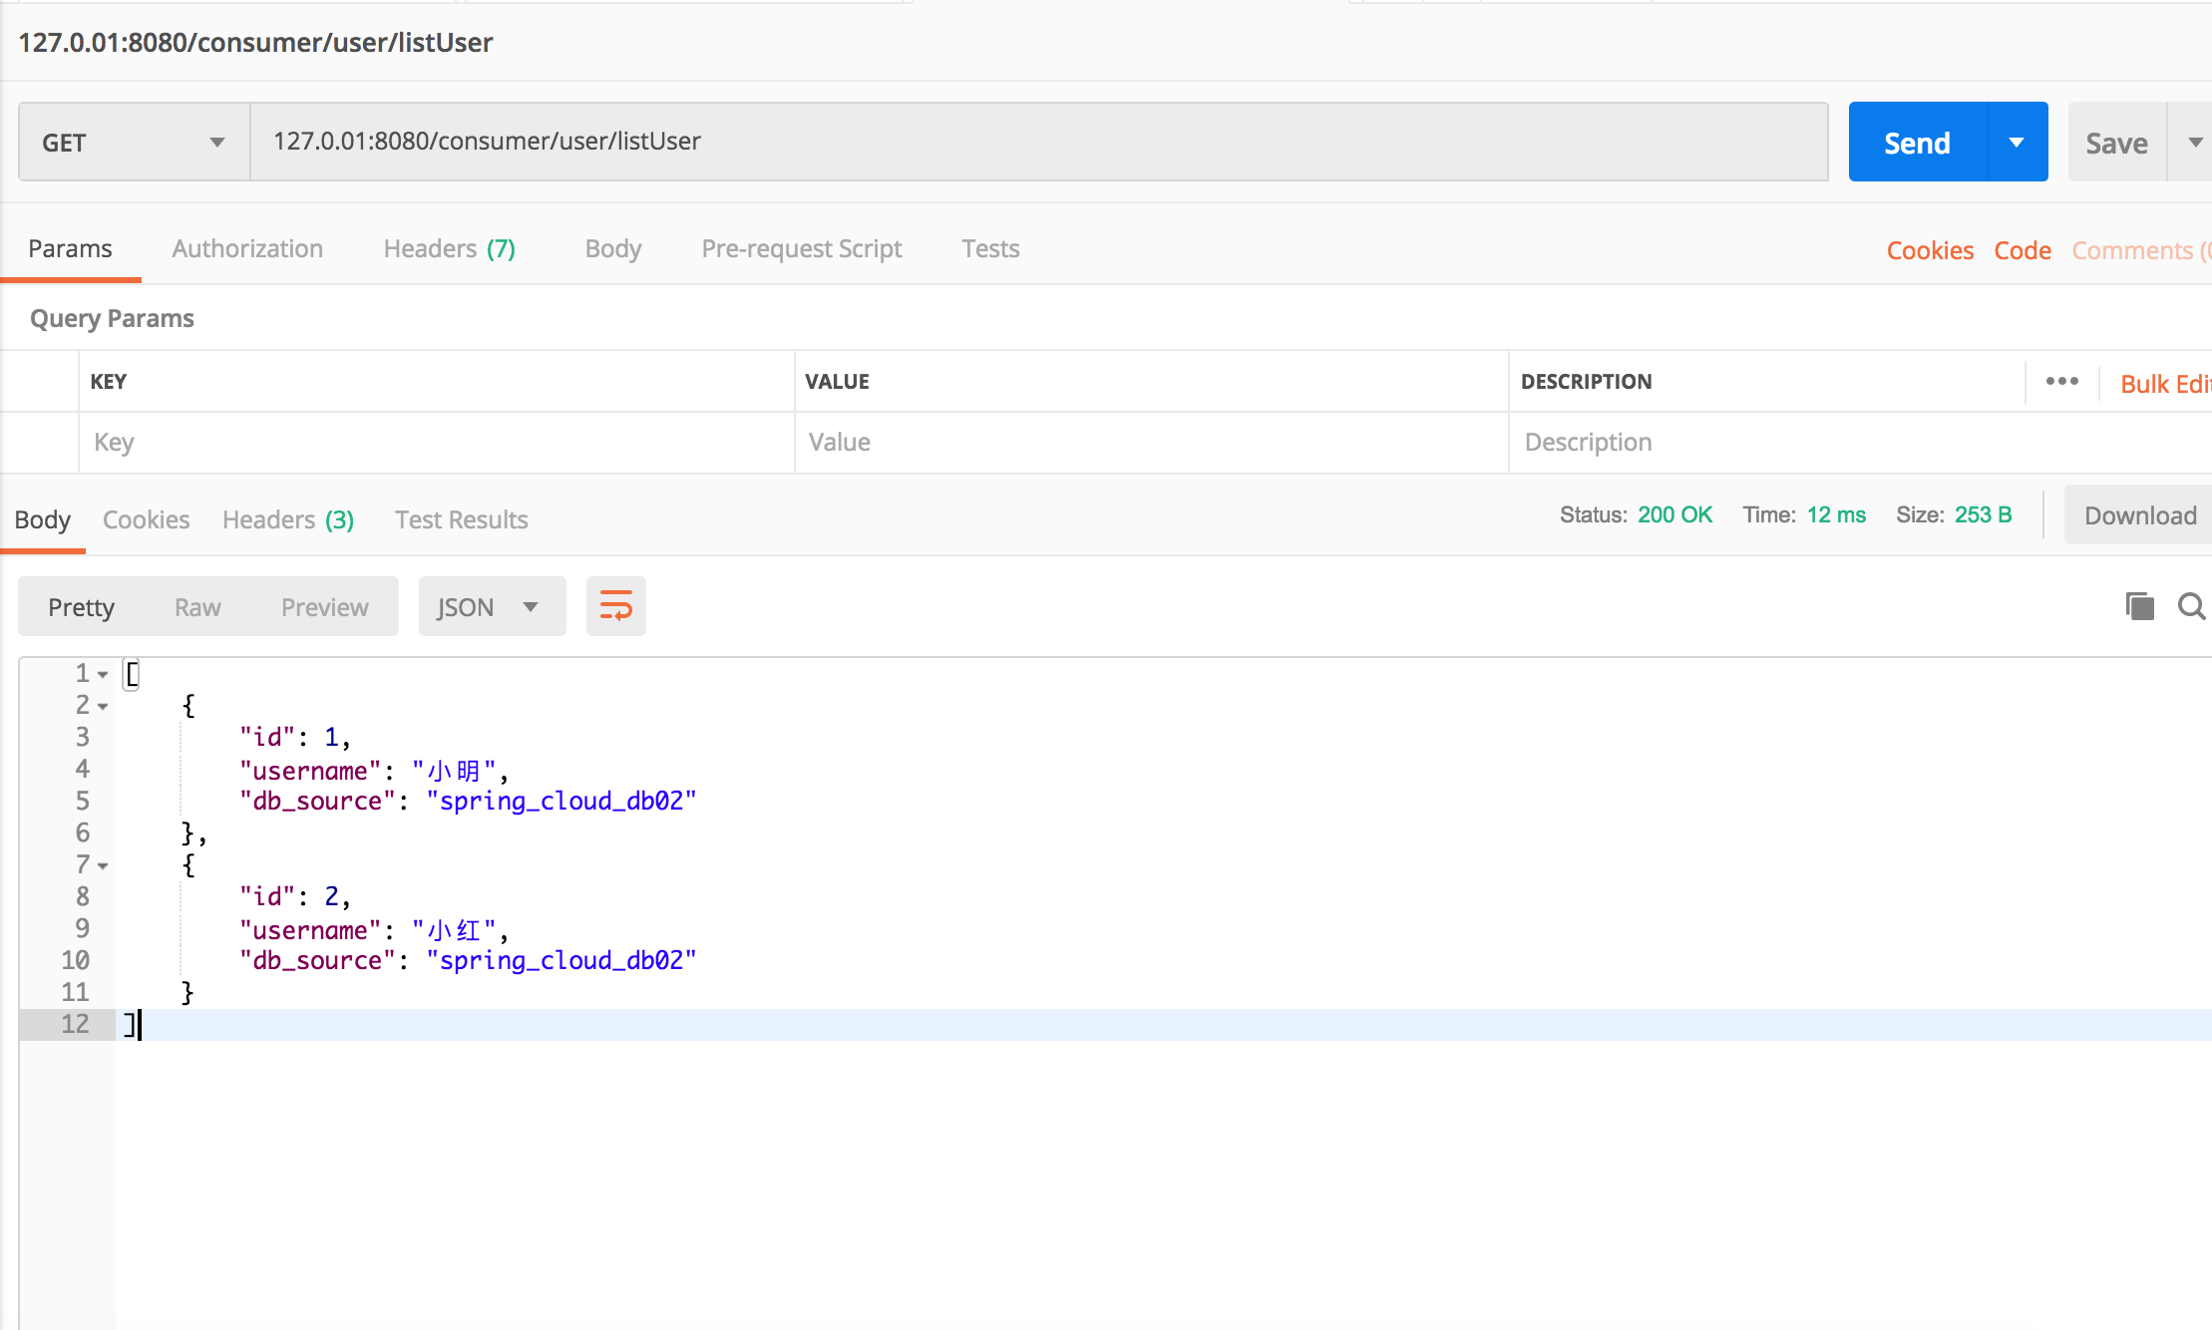
Task: Click the query param Key field
Action: tap(437, 442)
